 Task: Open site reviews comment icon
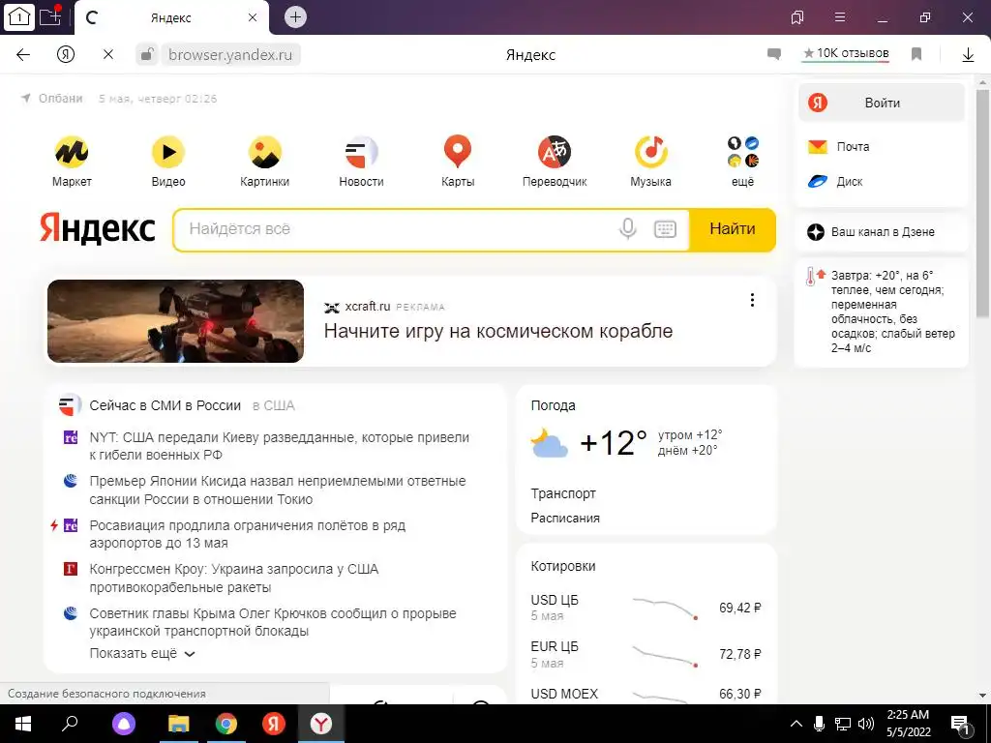773,54
